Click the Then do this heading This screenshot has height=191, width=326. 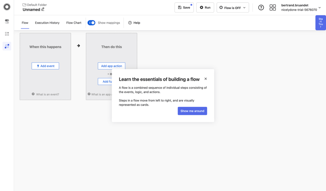tap(112, 47)
